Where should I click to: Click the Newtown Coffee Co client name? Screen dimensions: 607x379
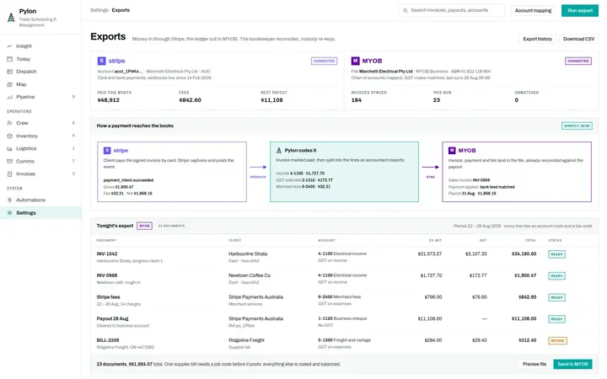pyautogui.click(x=250, y=275)
